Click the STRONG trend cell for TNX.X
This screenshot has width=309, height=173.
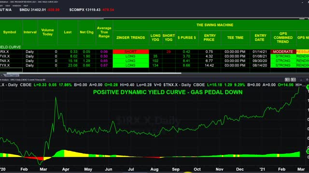coord(283,61)
